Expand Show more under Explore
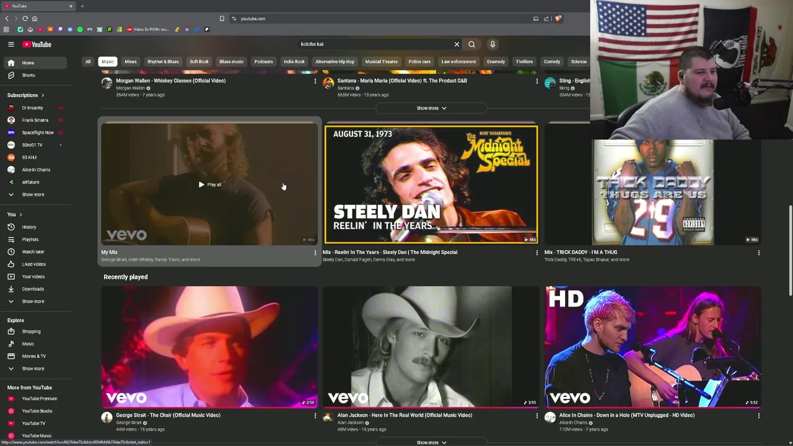The height and width of the screenshot is (446, 793). (x=34, y=369)
